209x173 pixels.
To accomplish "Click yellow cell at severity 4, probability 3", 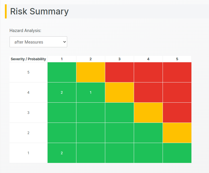I will 119,93.
